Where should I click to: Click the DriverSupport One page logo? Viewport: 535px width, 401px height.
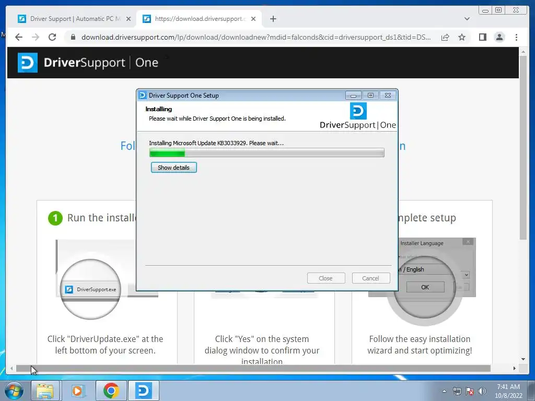88,63
